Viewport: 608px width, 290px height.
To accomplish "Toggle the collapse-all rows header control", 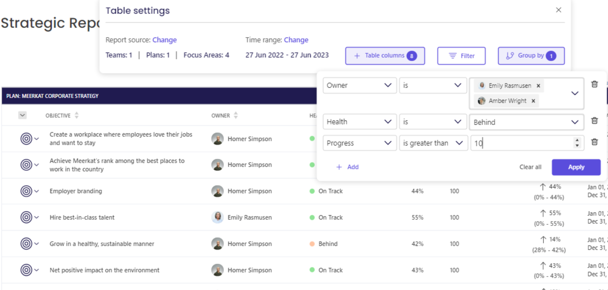I will pyautogui.click(x=22, y=115).
